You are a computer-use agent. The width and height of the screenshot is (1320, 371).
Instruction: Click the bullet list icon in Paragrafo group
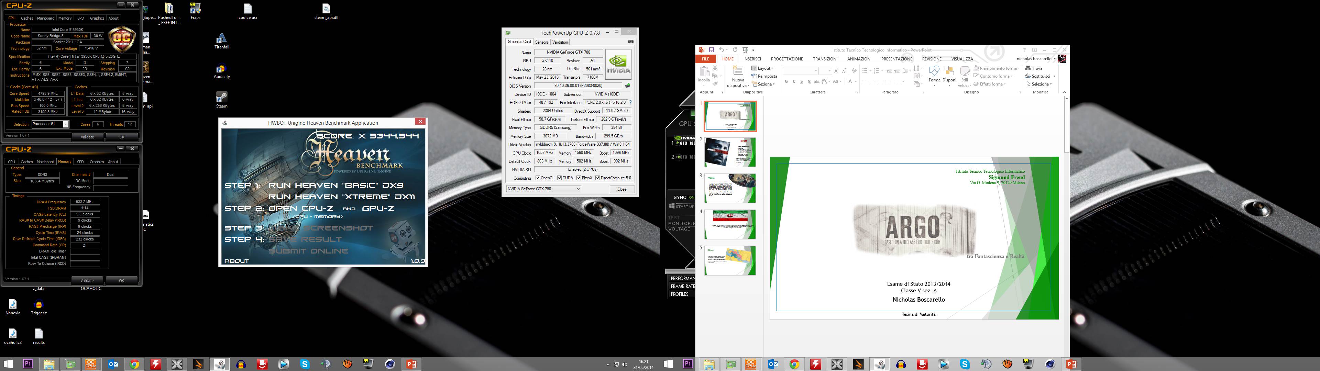[866, 71]
